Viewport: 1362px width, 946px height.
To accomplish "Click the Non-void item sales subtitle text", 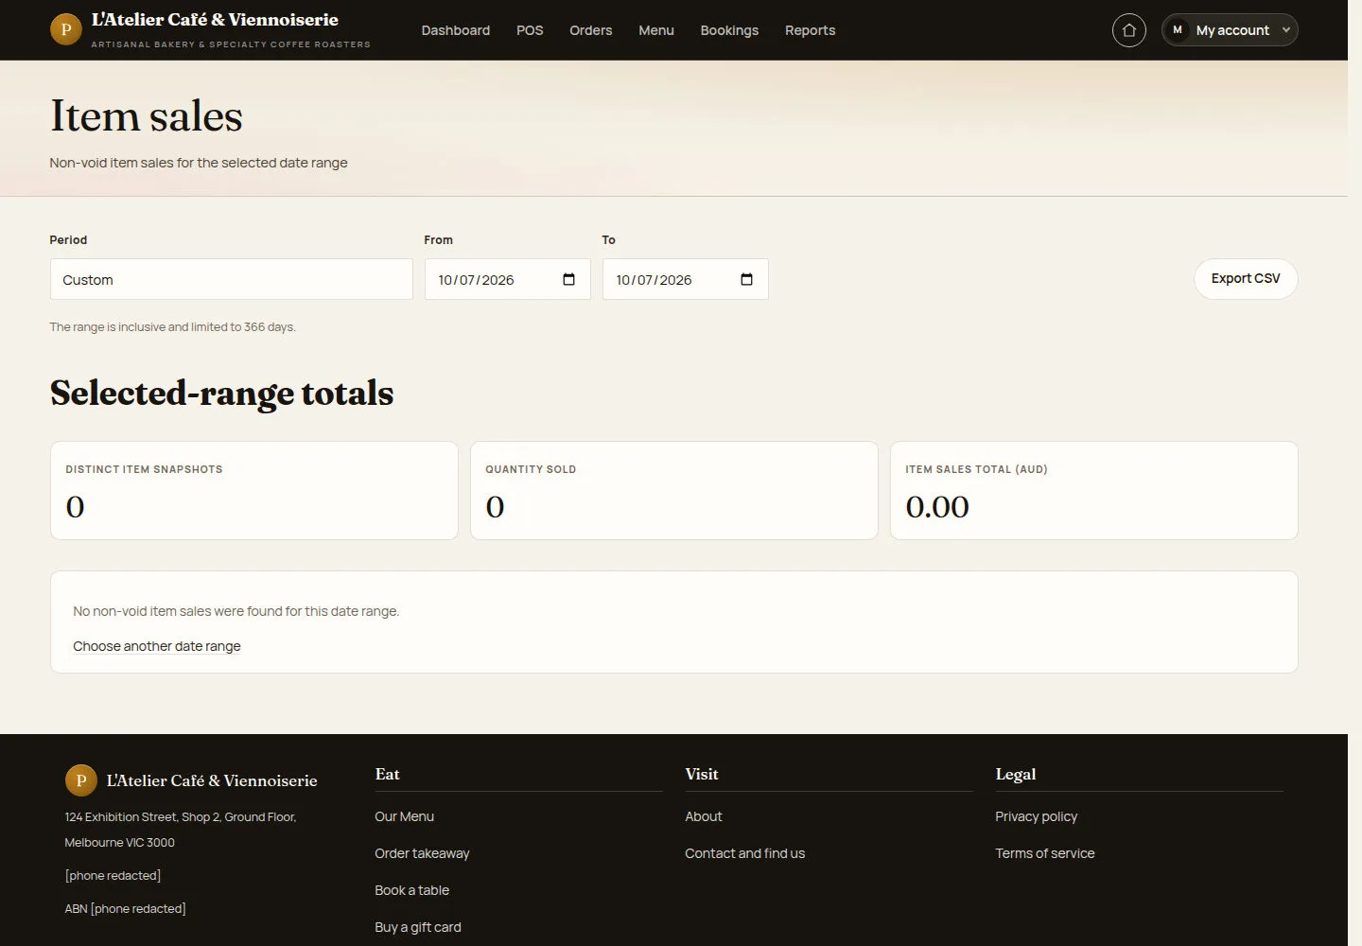I will [199, 163].
